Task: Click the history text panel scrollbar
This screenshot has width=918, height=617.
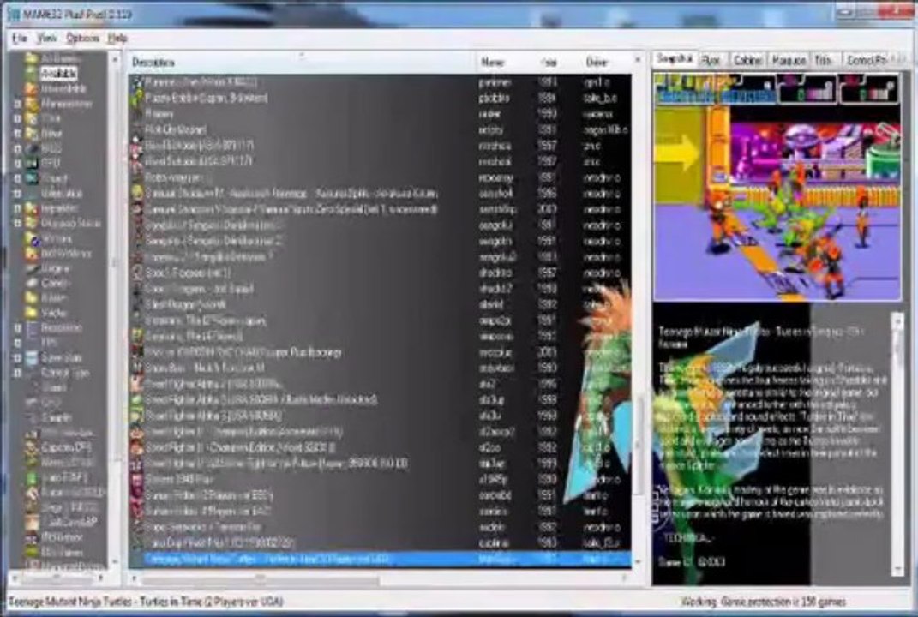Action: (897, 444)
